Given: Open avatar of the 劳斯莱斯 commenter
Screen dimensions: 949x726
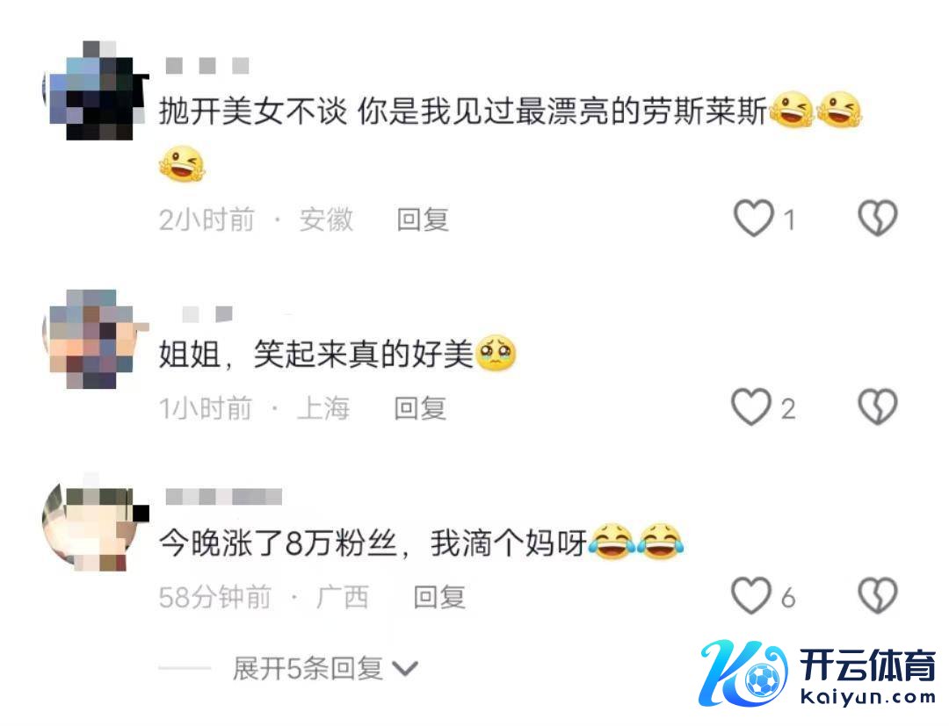Looking at the screenshot, I should pos(96,90).
